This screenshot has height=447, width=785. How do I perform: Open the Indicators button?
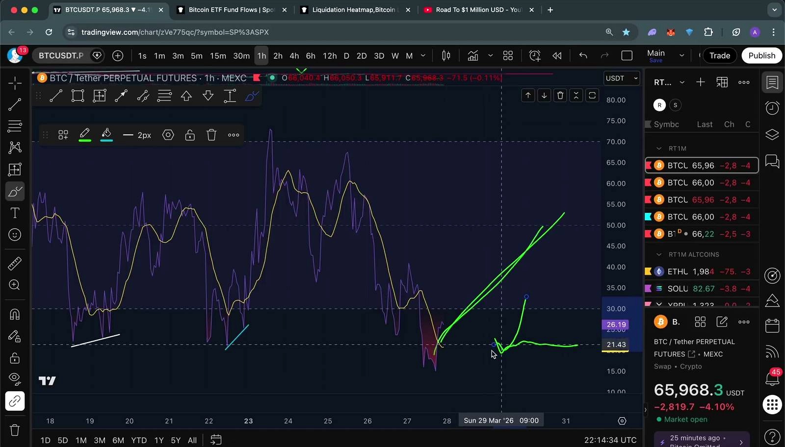click(x=472, y=56)
